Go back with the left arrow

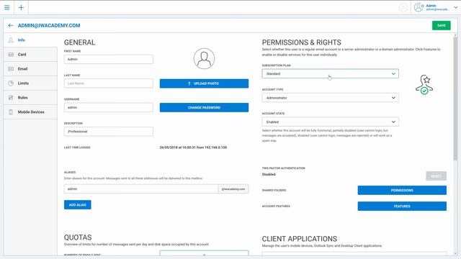coord(11,26)
